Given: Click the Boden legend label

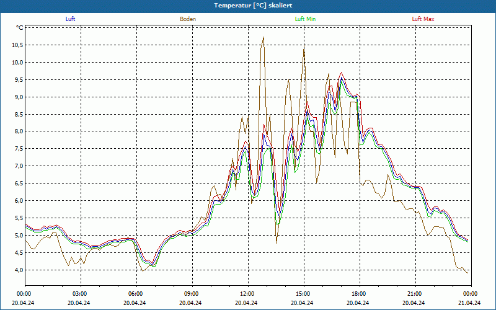Looking at the screenshot, I should point(188,19).
